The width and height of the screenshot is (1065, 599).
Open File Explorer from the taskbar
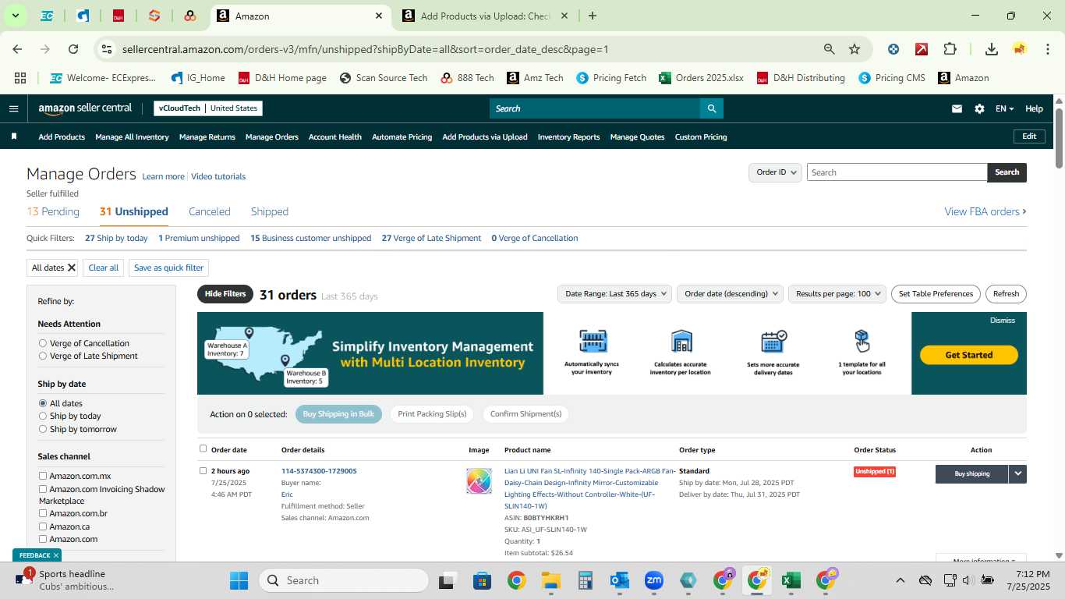point(550,580)
